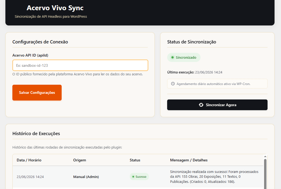Click the sync arrows icon in Sincronizar Agora
Viewport: 281px width, 189px height.
click(x=201, y=105)
